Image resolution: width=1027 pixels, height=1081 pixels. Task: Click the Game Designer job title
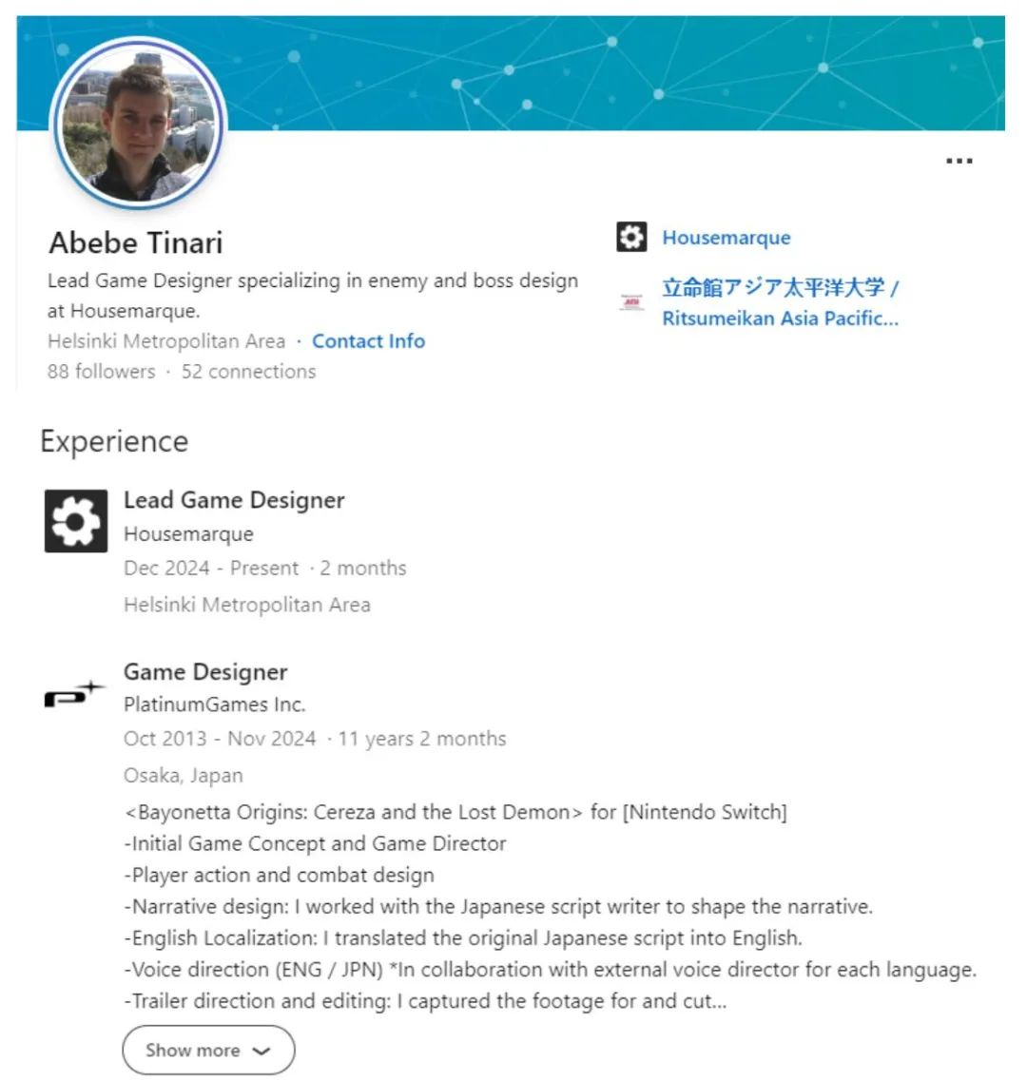(x=205, y=671)
